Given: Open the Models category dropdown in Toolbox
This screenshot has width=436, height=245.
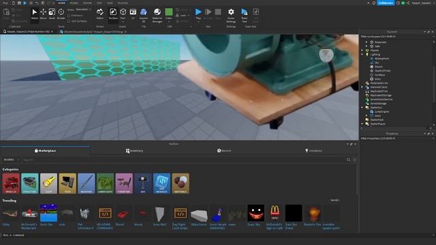Looking at the screenshot, I should pos(11,160).
